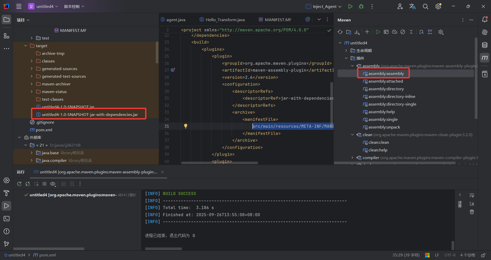Screen dimensions: 491x260
Task: Download sources and documentation
Action: [357, 32]
